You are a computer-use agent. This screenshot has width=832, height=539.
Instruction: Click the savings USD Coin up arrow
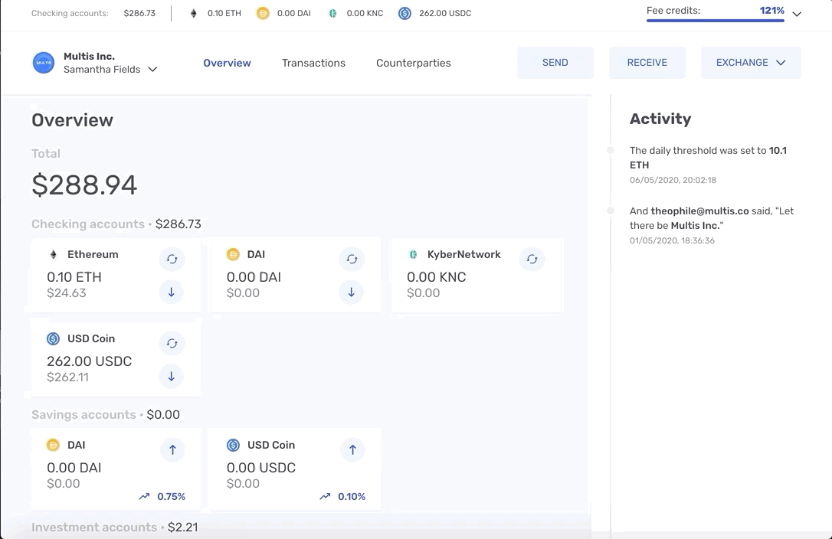coord(352,450)
